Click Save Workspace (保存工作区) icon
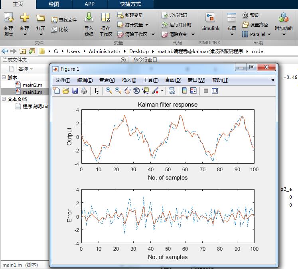 point(106,18)
